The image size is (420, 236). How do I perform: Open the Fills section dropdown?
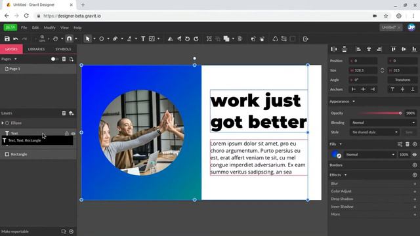tap(341, 144)
